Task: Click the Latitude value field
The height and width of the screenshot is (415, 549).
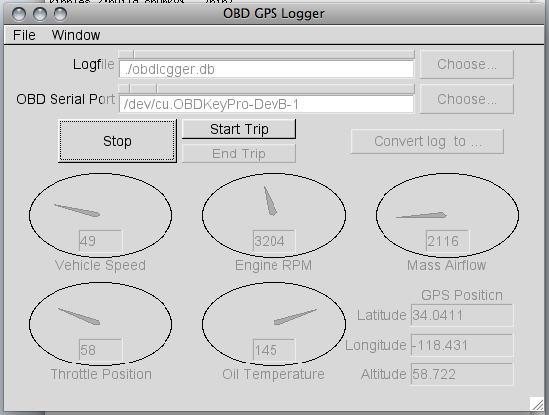Action: [x=462, y=315]
